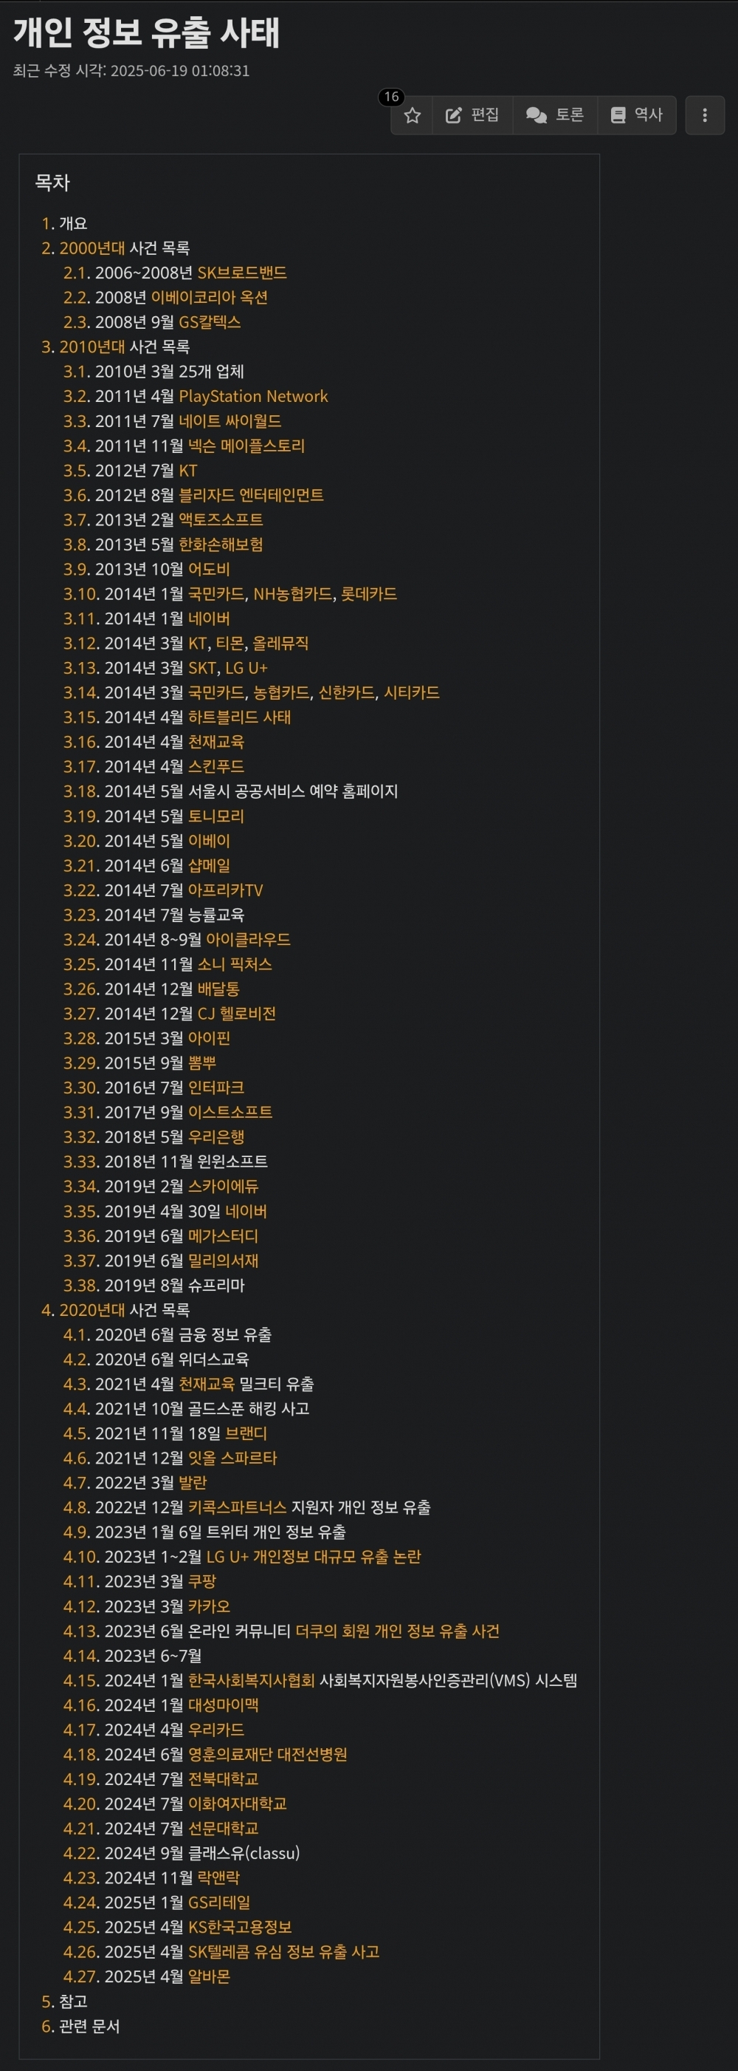Follow the PlayStation Network link
The image size is (738, 2071).
point(253,396)
